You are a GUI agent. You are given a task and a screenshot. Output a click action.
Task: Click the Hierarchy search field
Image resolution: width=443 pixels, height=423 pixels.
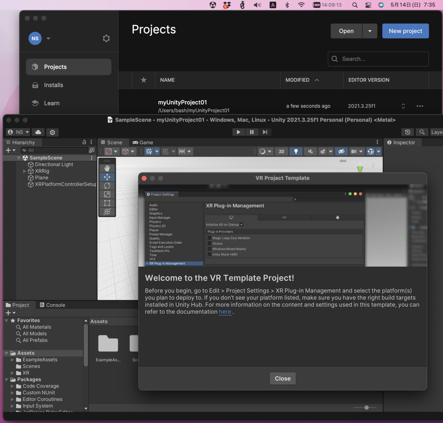54,150
